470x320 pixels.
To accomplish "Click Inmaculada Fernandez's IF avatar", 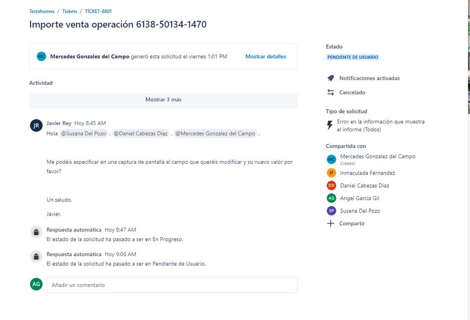I will (x=331, y=173).
